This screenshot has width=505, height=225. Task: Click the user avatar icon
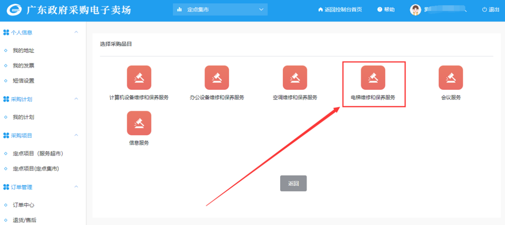pyautogui.click(x=415, y=10)
